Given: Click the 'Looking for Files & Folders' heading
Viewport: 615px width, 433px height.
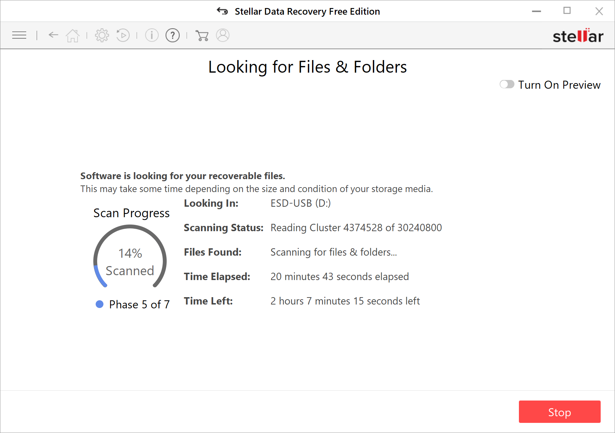Looking at the screenshot, I should (x=307, y=67).
